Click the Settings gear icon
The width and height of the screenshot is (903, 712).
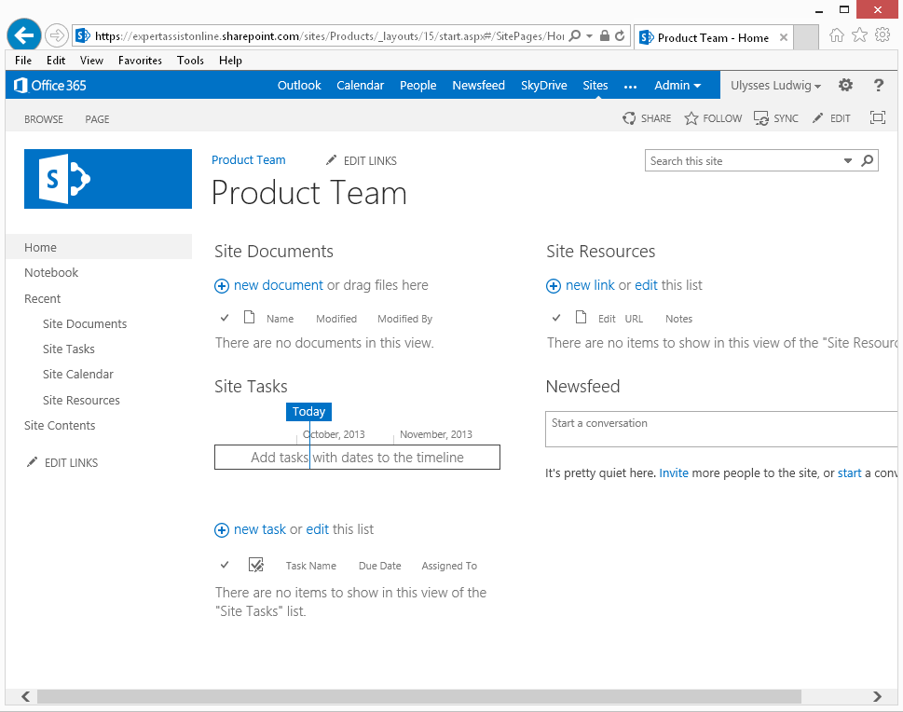tap(845, 85)
